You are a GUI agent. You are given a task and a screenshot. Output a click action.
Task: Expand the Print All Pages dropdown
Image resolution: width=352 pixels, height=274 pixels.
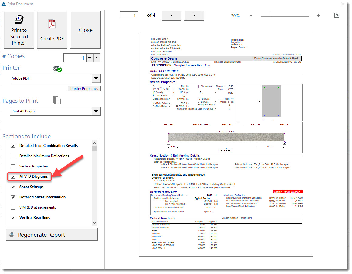[96, 111]
